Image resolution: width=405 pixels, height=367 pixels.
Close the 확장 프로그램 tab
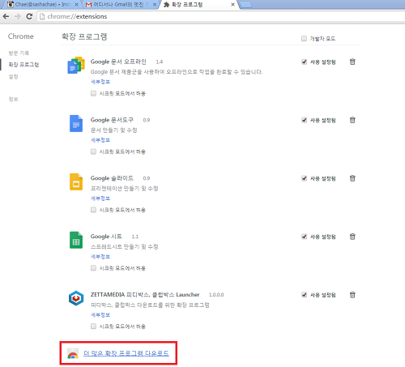[x=232, y=5]
